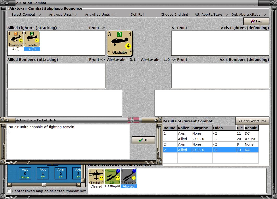The height and width of the screenshot is (199, 277).
Task: Open Help with the book icon button
Action: [256, 21]
